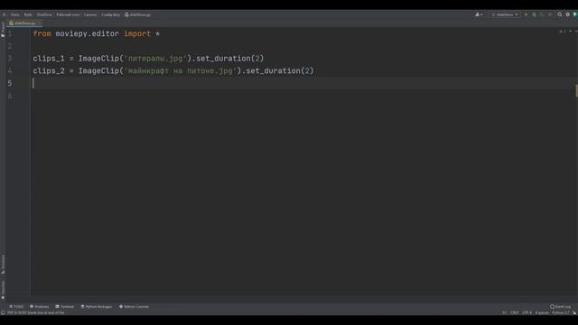Click set_duration on line 3
The width and height of the screenshot is (578, 325).
click(223, 59)
